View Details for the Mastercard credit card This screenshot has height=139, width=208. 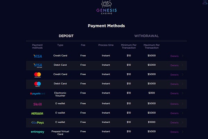tap(174, 75)
